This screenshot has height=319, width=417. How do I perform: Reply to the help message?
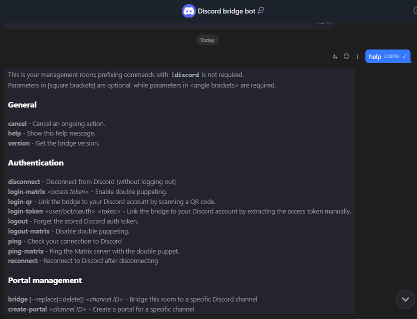(335, 56)
